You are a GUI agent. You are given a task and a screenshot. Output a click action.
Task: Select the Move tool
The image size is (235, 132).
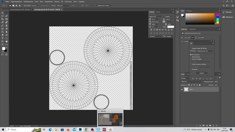(x=3, y=13)
